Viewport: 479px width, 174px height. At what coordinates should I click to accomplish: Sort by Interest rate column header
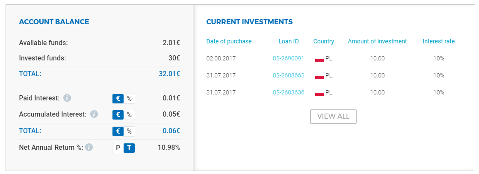[439, 41]
